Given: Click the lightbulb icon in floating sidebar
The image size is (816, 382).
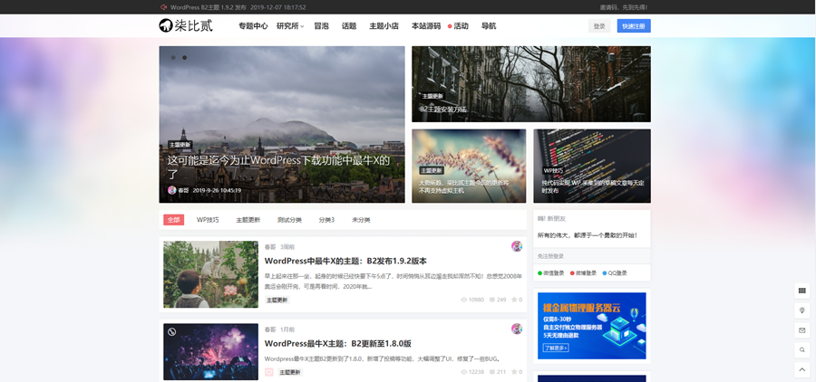Looking at the screenshot, I should 802,310.
